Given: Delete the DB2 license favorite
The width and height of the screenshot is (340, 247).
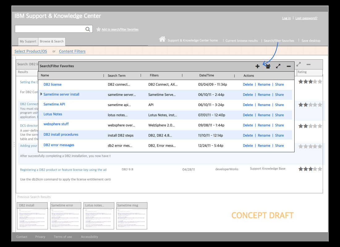Looking at the screenshot, I should click(x=248, y=84).
